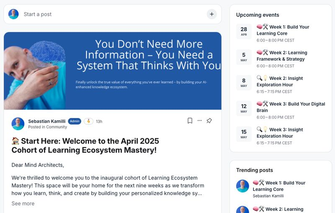The width and height of the screenshot is (335, 213).
Task: Click the May 5 event date tile
Action: point(244,57)
